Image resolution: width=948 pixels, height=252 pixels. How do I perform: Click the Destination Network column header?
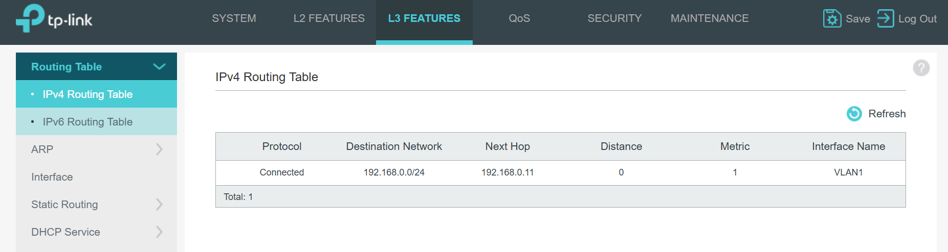pyautogui.click(x=394, y=146)
